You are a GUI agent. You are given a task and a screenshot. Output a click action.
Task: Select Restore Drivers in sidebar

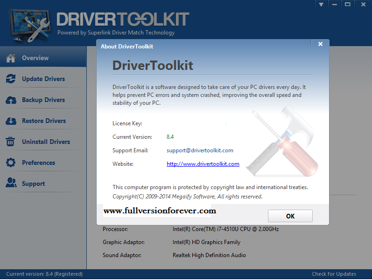point(43,121)
